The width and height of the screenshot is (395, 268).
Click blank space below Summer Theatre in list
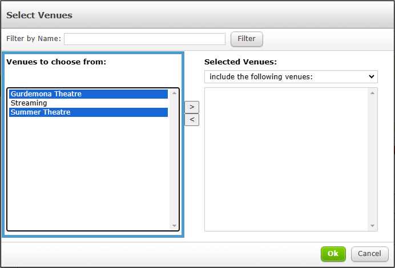88,173
